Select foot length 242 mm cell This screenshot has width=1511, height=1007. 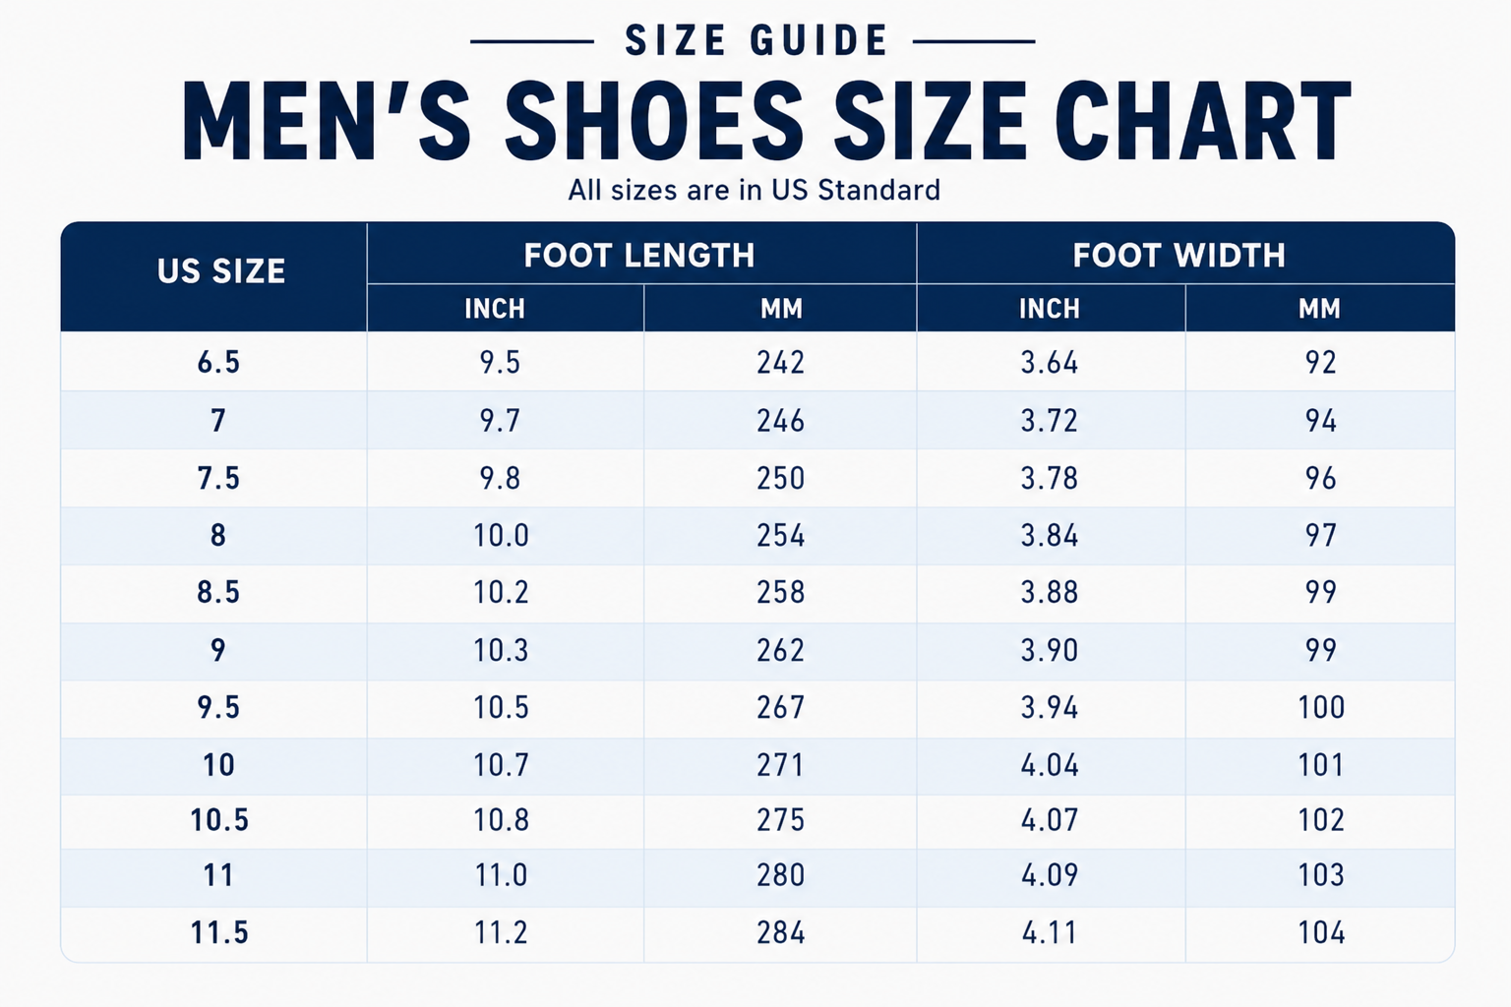[781, 362]
